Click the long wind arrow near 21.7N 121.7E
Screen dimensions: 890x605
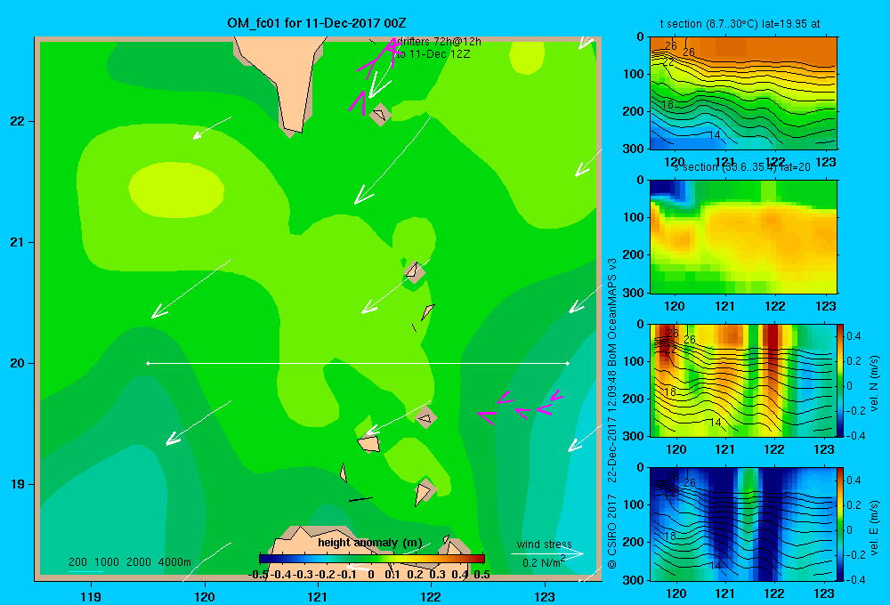click(392, 160)
